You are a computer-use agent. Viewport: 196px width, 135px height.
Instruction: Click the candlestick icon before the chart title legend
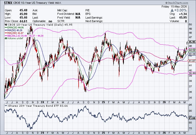point(6,25)
